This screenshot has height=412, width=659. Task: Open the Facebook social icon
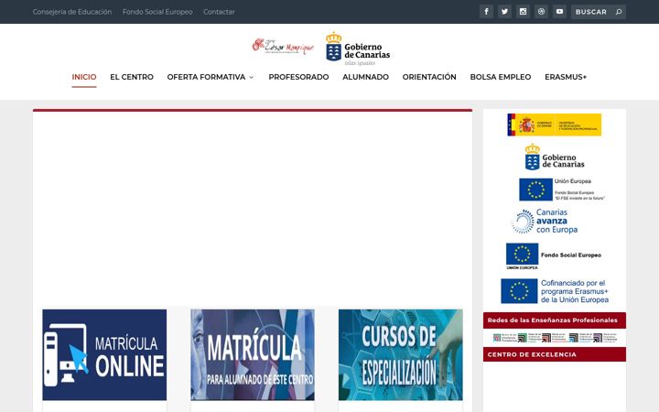pos(486,12)
